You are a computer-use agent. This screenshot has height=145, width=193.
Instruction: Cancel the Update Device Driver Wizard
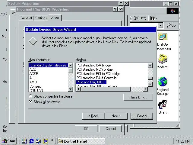(x=142, y=116)
